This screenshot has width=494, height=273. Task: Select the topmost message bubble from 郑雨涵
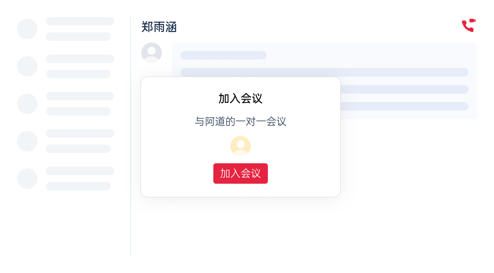[x=223, y=55]
